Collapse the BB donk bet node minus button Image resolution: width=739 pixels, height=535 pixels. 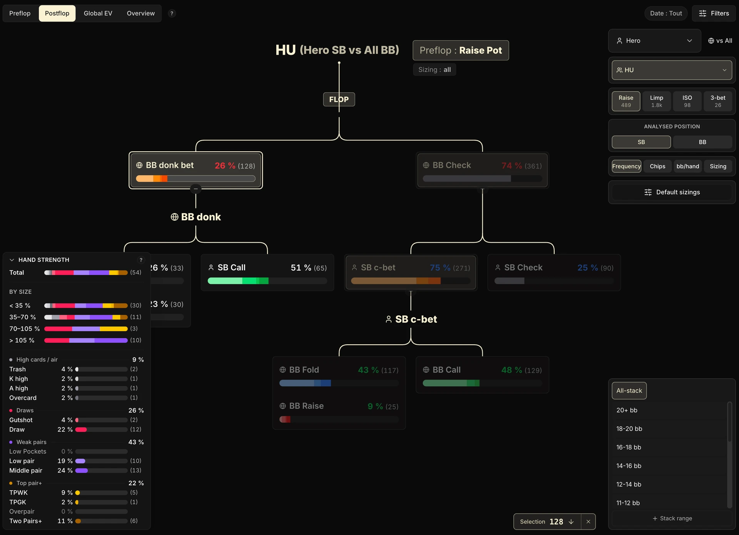[x=196, y=189]
